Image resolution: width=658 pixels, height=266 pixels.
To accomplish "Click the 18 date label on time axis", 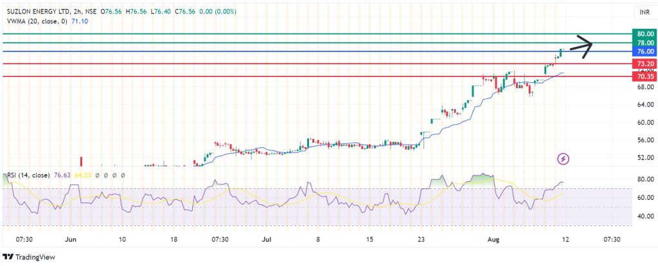I will coord(174,240).
